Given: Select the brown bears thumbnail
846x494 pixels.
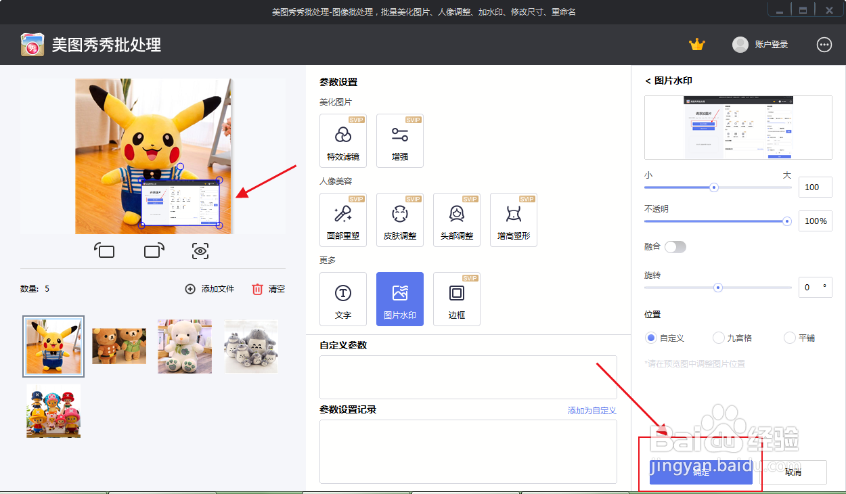Looking at the screenshot, I should (119, 346).
